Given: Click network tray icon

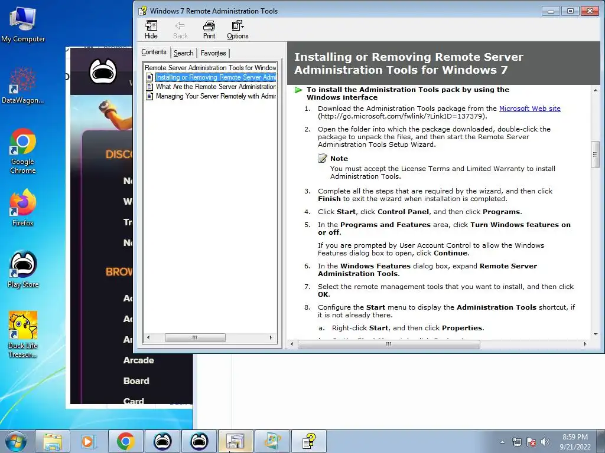Looking at the screenshot, I should pos(516,442).
